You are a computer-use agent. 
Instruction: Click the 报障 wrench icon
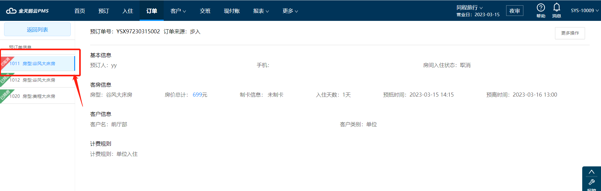click(x=591, y=182)
